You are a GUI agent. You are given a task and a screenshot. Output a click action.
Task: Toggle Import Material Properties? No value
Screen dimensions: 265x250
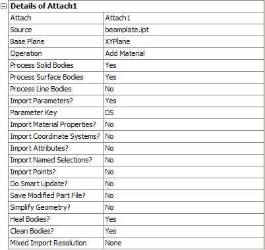[183, 124]
